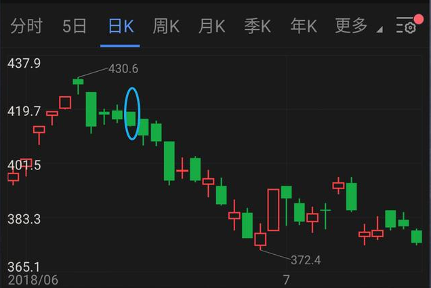Click the last green candle on the right

(x=417, y=236)
